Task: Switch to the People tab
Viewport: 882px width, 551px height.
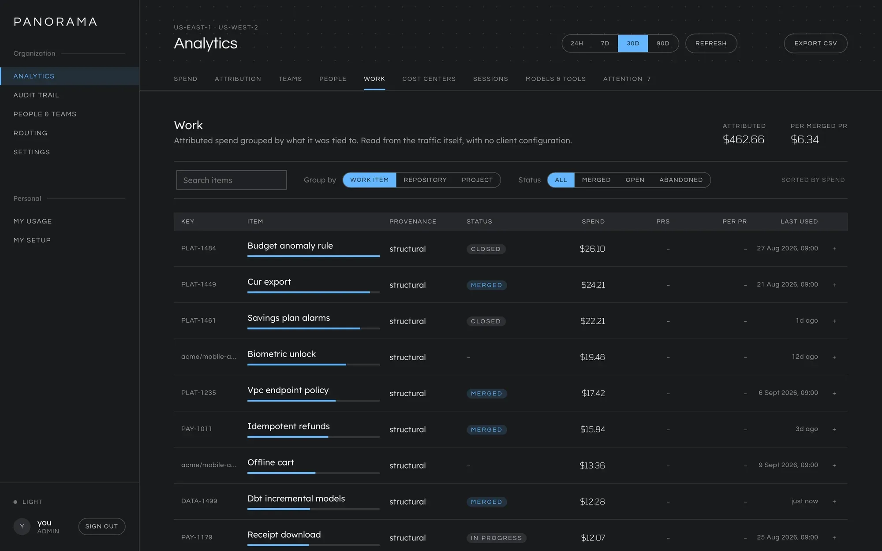Action: coord(333,79)
